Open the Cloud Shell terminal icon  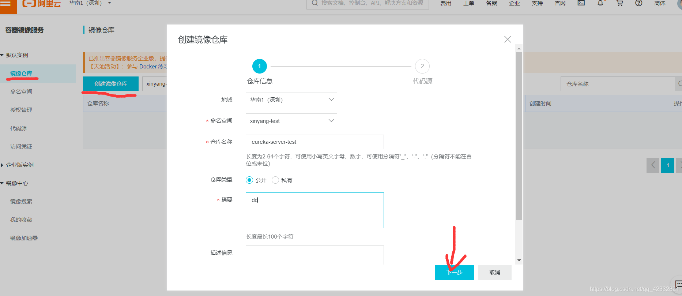[581, 3]
